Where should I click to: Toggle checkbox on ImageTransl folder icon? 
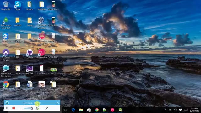coord(51,82)
